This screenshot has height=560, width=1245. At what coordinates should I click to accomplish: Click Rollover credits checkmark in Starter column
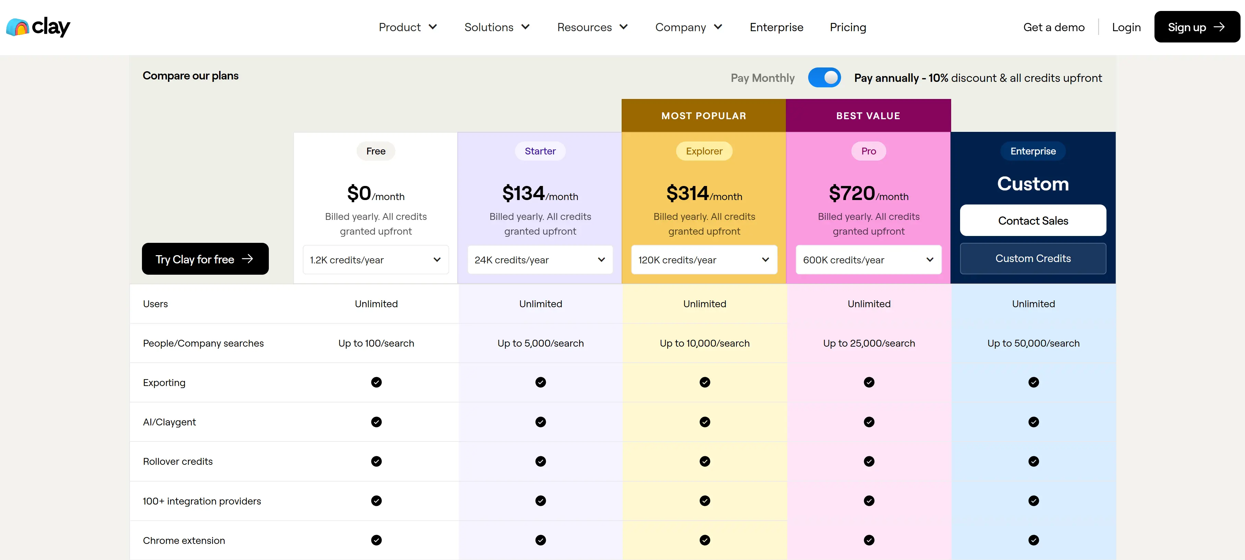pos(540,461)
